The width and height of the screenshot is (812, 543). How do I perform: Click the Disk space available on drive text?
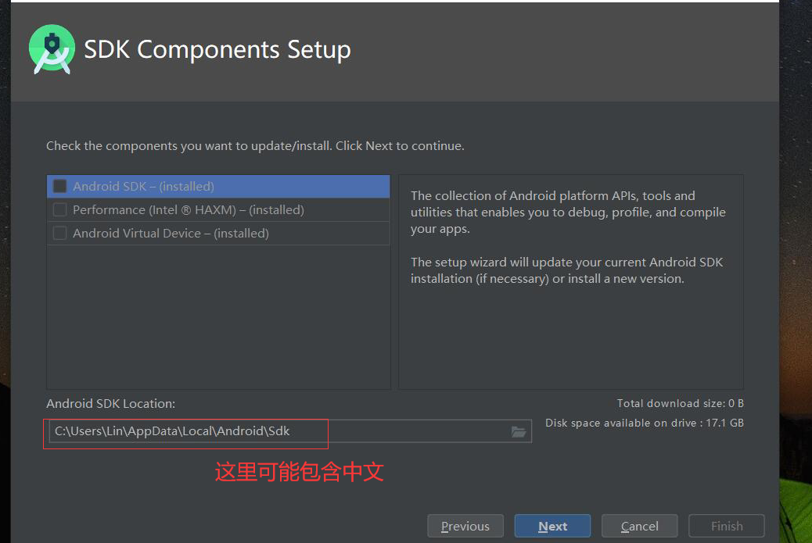645,423
